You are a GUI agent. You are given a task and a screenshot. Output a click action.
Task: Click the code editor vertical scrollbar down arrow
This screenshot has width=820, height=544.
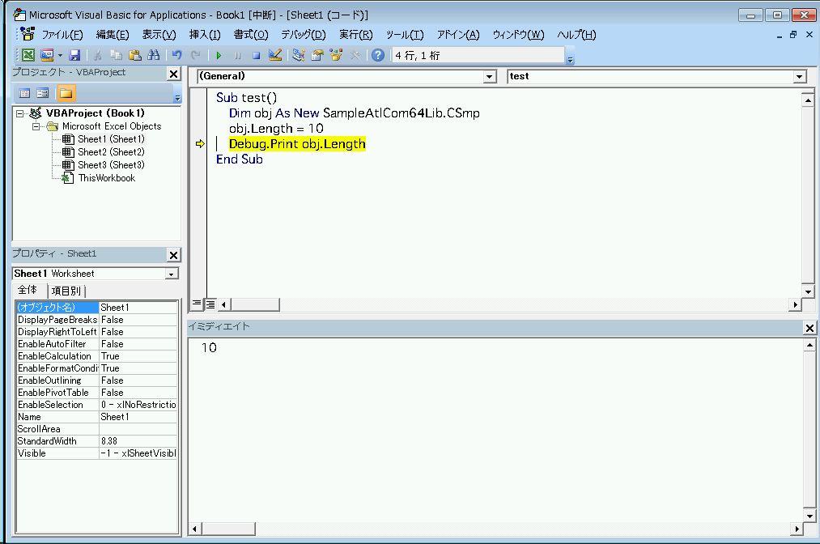[x=808, y=291]
